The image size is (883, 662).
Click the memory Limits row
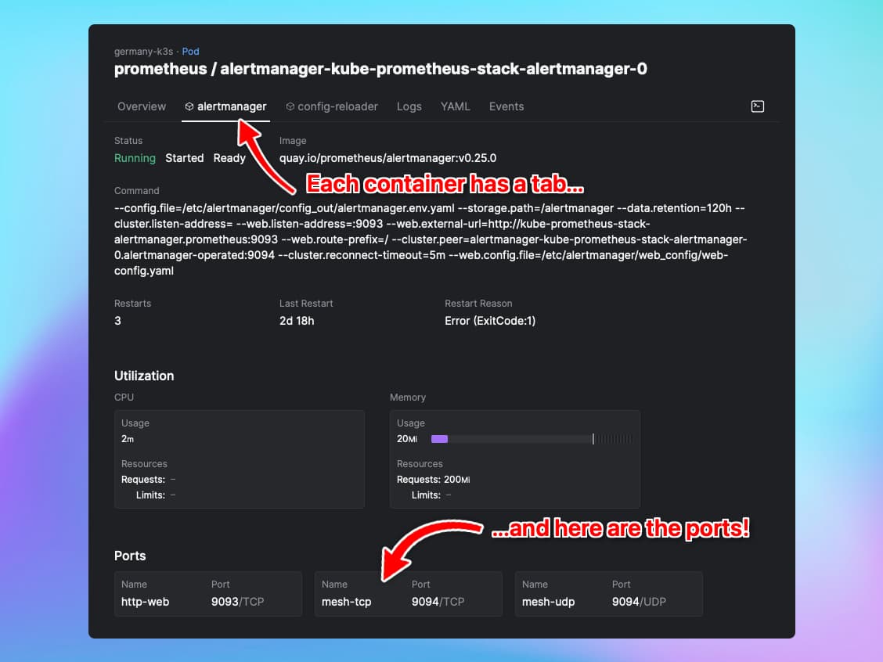pyautogui.click(x=431, y=495)
